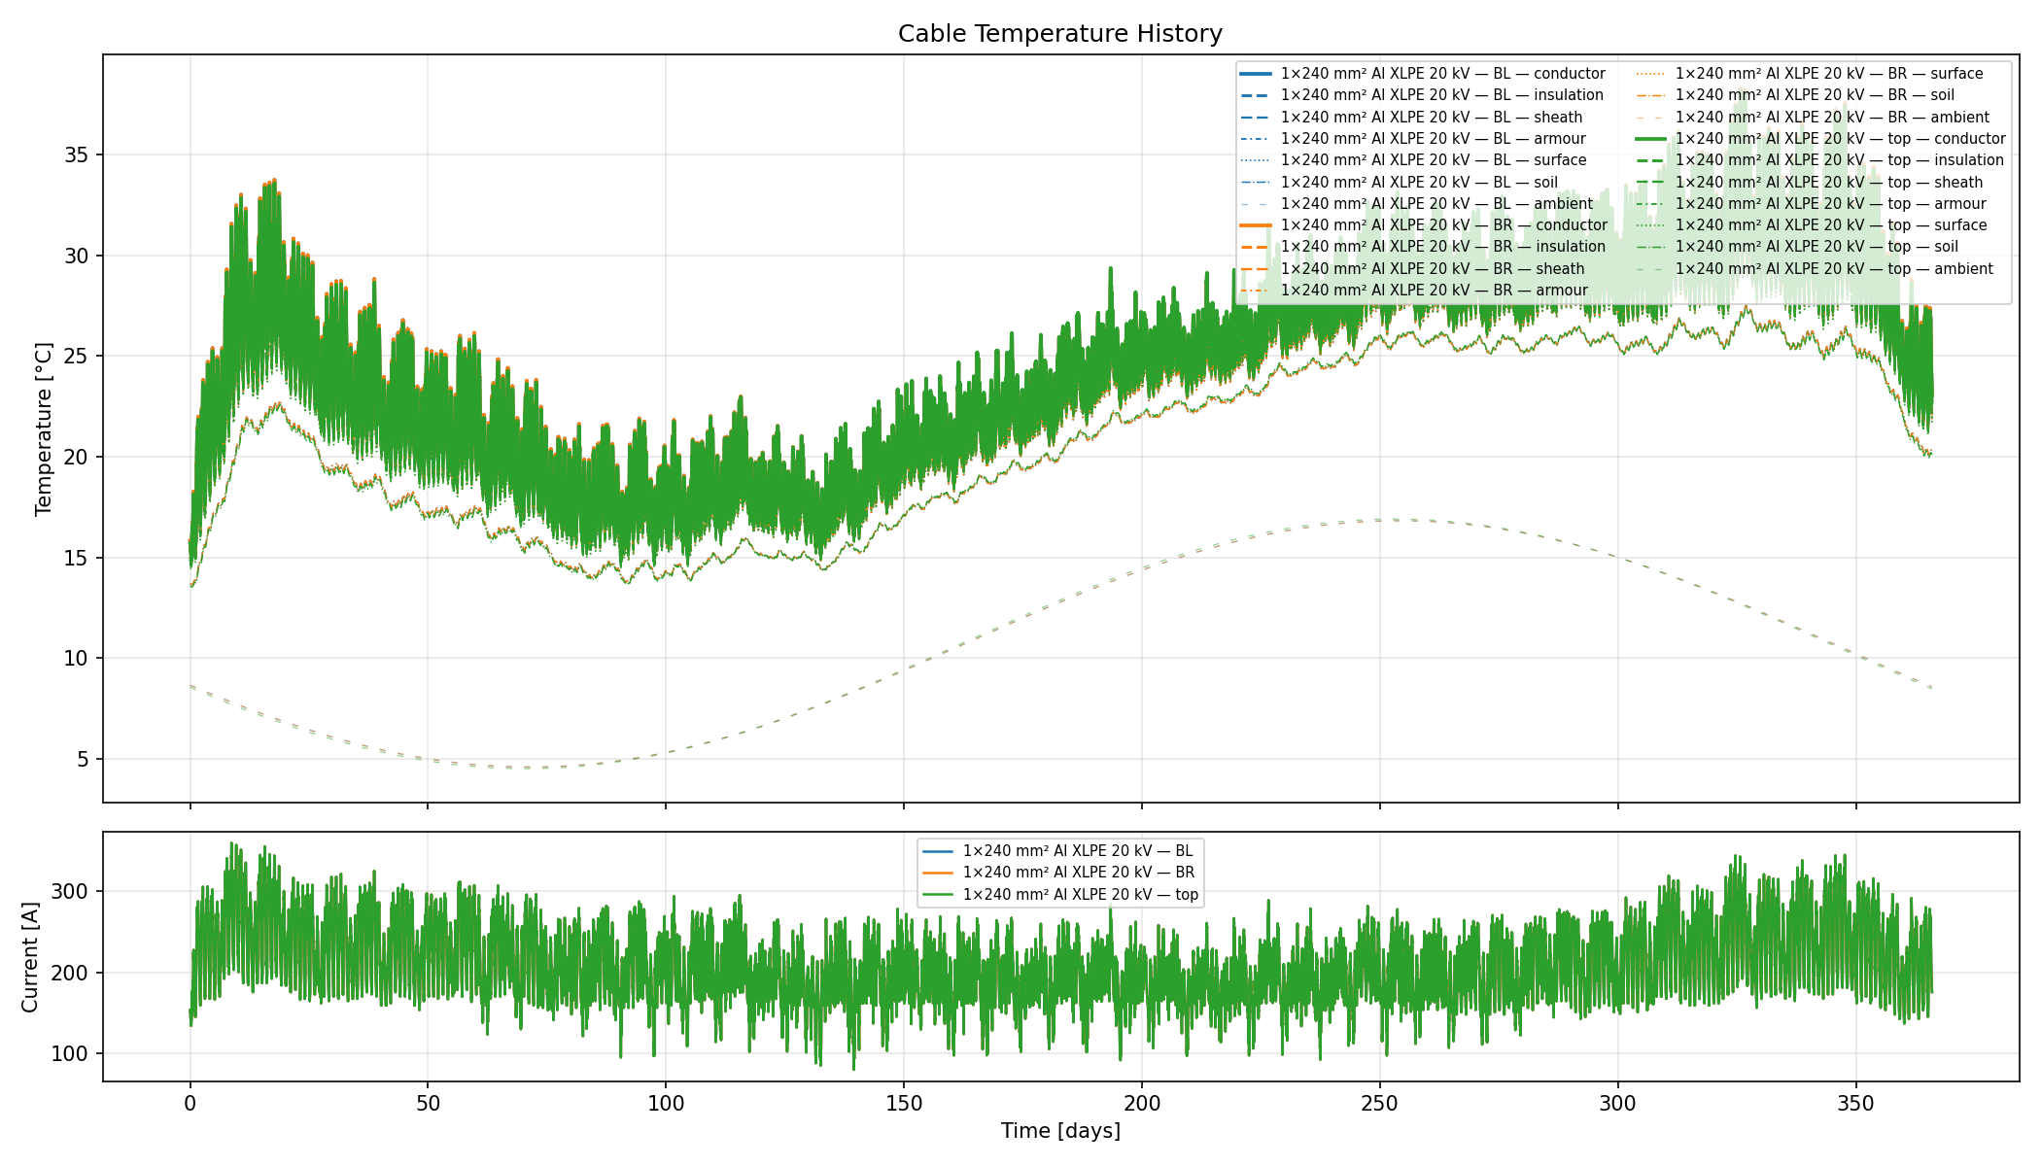
Task: Click the 35 tick label on temperature axis
Action: (76, 155)
